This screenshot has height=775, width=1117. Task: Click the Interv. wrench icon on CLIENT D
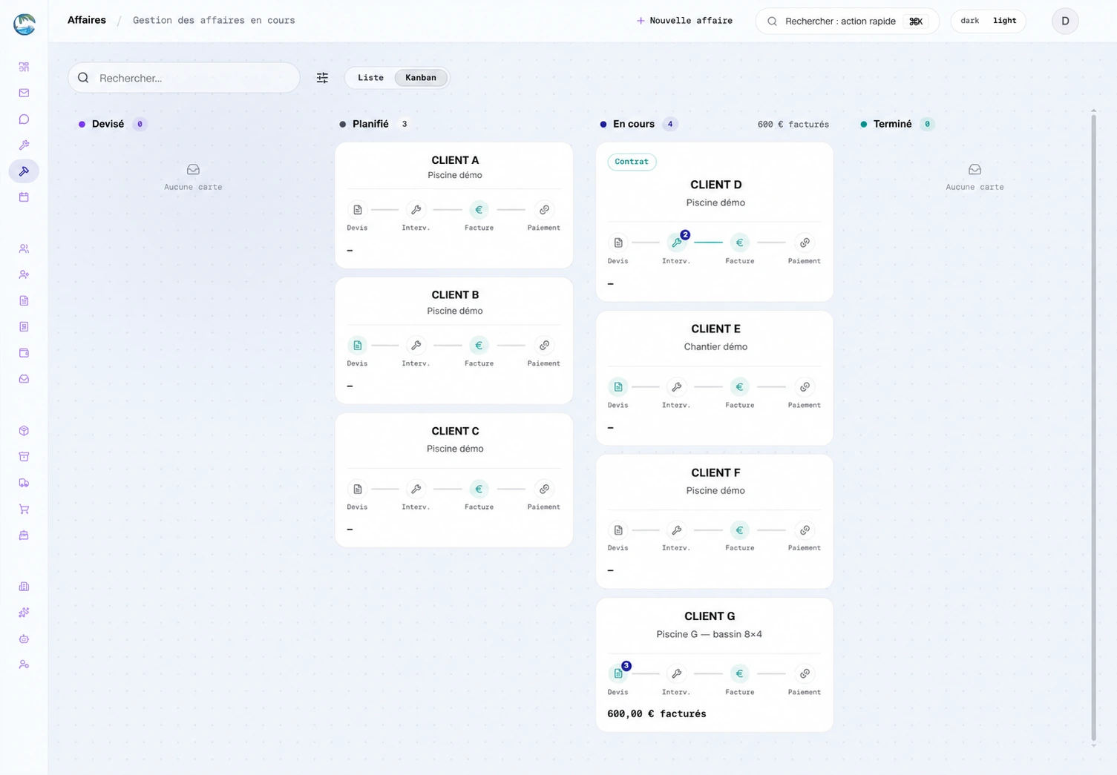click(x=676, y=243)
